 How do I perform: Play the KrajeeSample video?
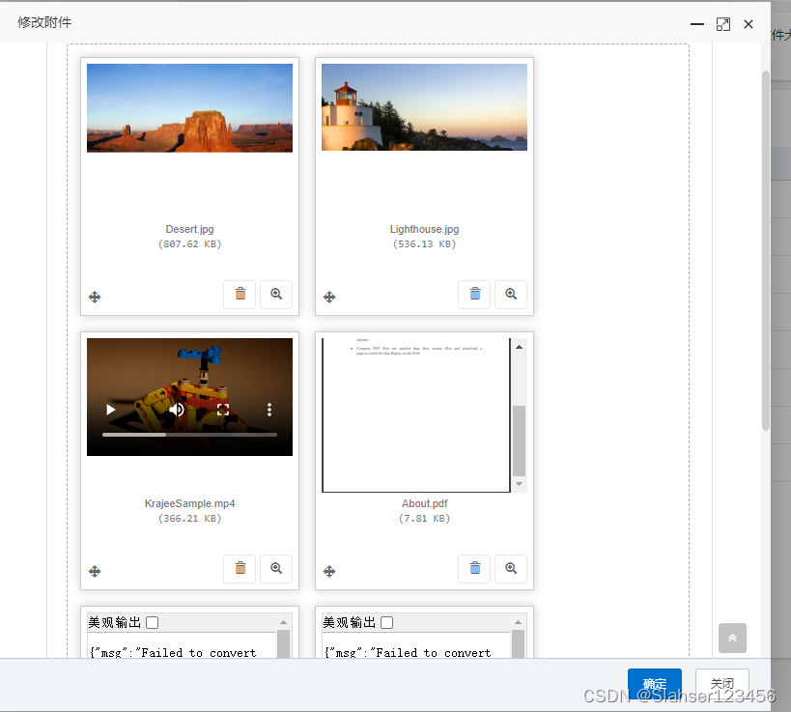point(110,410)
